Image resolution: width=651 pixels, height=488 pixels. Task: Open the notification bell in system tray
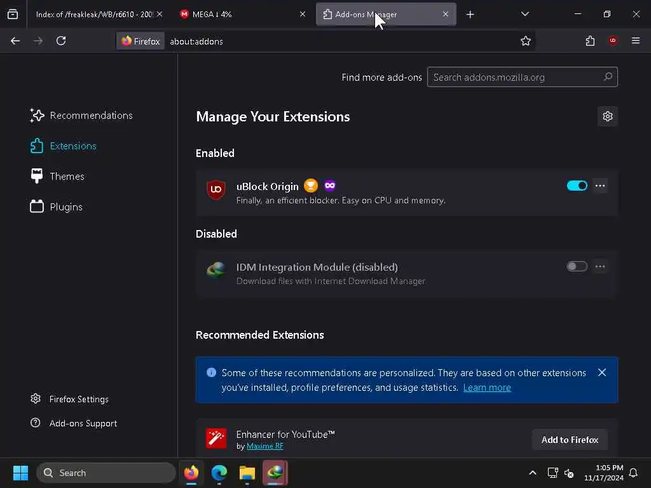[633, 473]
